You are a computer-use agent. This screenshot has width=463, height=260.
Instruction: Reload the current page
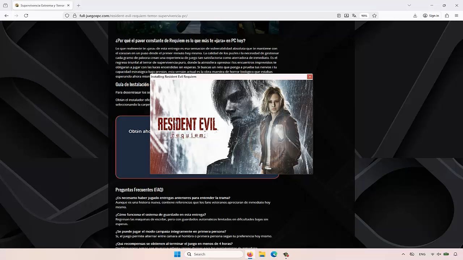click(x=26, y=16)
